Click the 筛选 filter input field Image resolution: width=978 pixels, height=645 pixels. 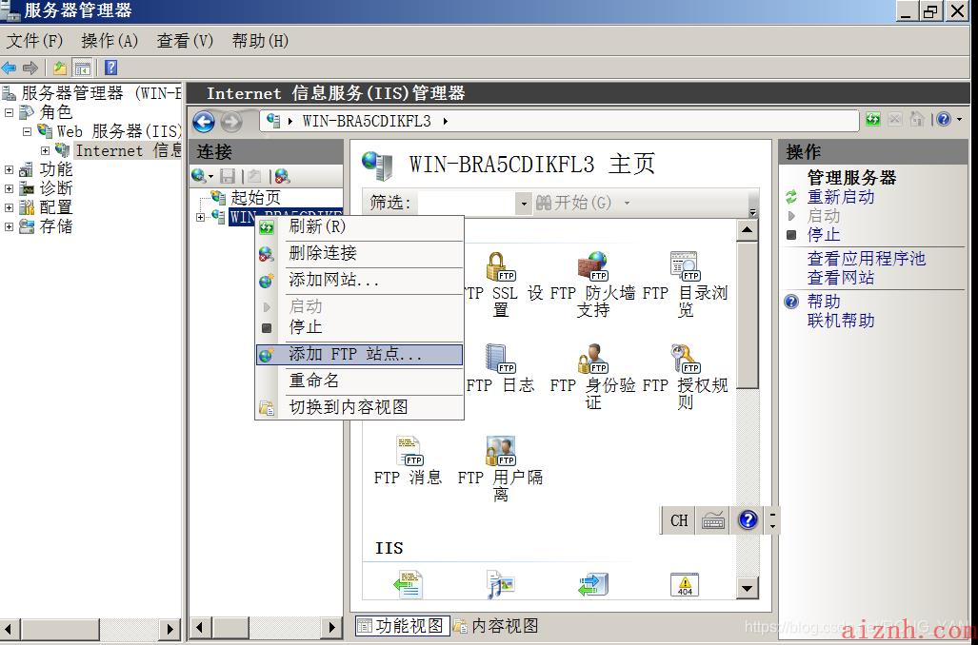(468, 204)
